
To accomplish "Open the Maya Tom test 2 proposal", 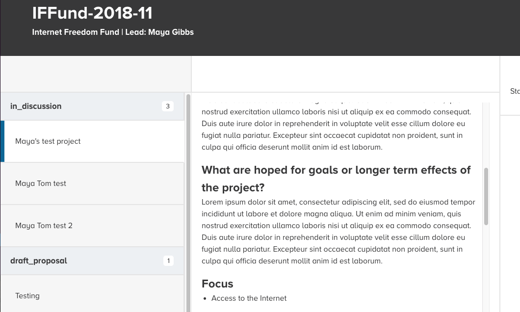I will 44,225.
